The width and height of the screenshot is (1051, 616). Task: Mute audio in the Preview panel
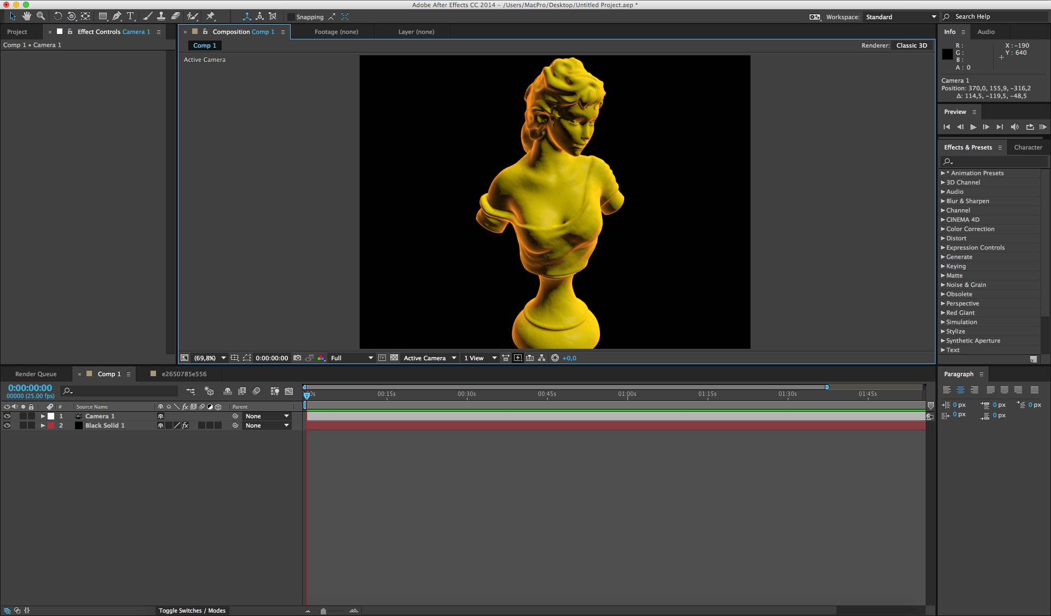pos(1014,127)
